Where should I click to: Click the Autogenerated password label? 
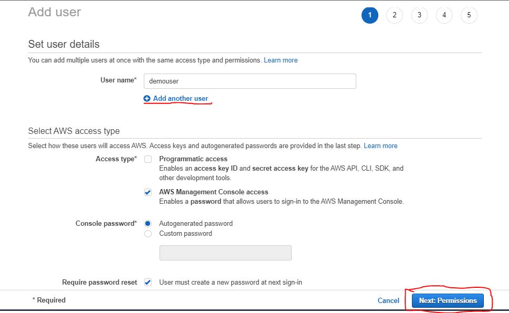click(196, 224)
